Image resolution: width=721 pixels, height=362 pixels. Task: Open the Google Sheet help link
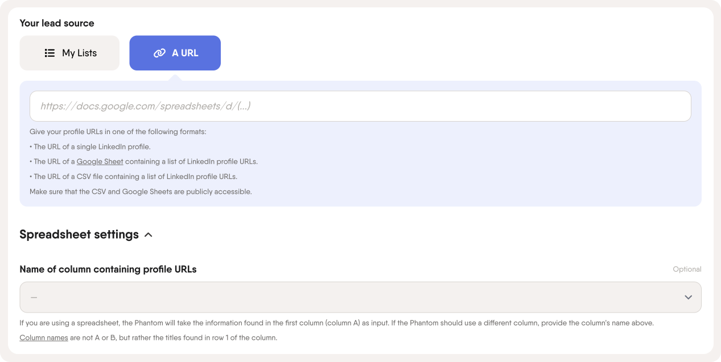tap(100, 161)
